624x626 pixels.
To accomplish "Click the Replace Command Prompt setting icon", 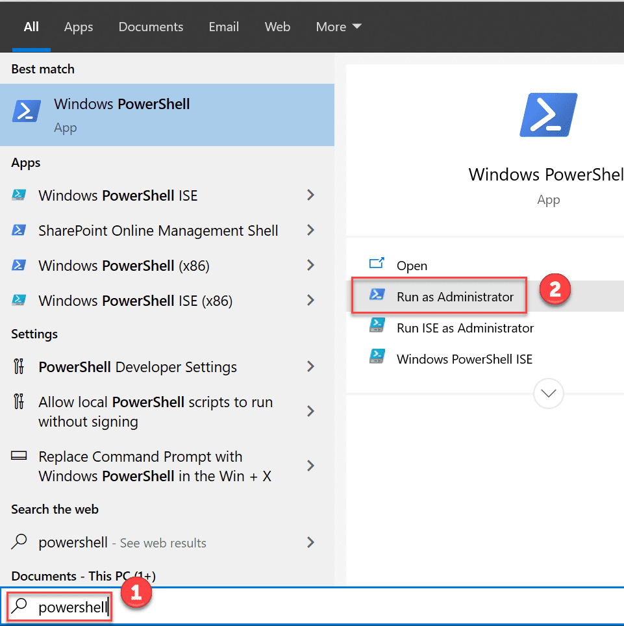I will point(19,456).
